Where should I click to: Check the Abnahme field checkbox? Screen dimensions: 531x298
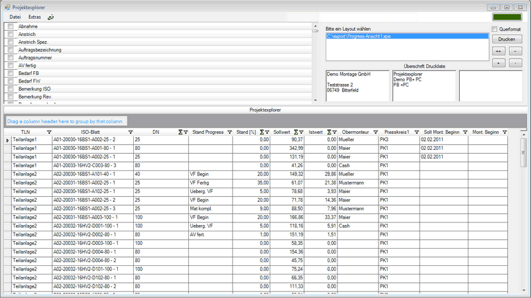coord(10,26)
